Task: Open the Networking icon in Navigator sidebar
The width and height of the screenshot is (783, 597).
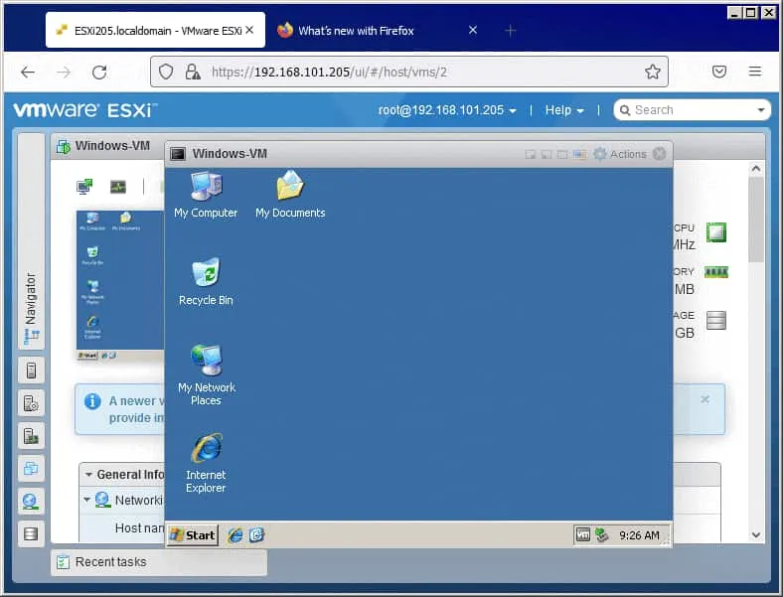Action: [31, 501]
